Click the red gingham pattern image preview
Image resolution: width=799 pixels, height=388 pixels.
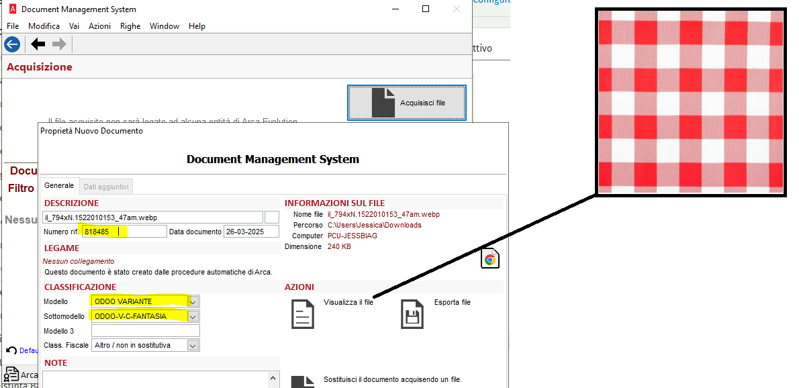click(x=692, y=102)
